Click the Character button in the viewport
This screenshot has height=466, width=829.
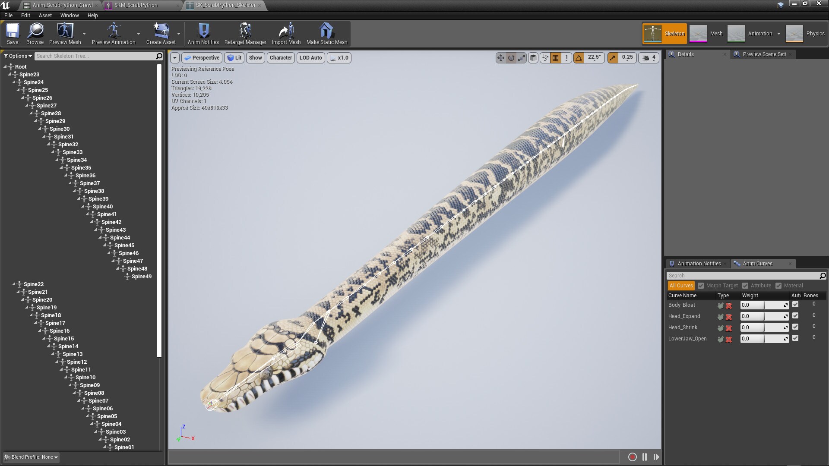281,57
